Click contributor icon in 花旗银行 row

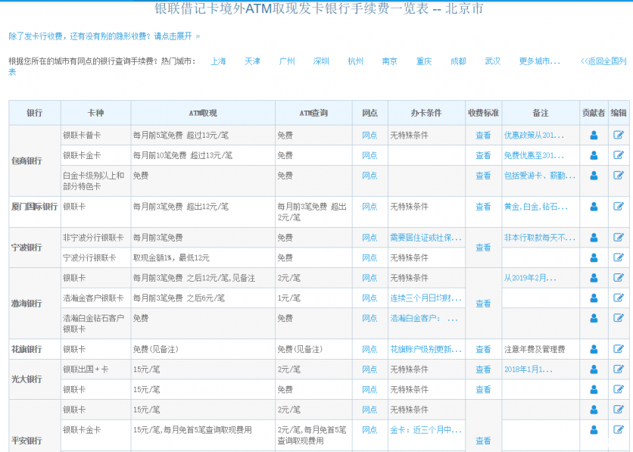(594, 350)
